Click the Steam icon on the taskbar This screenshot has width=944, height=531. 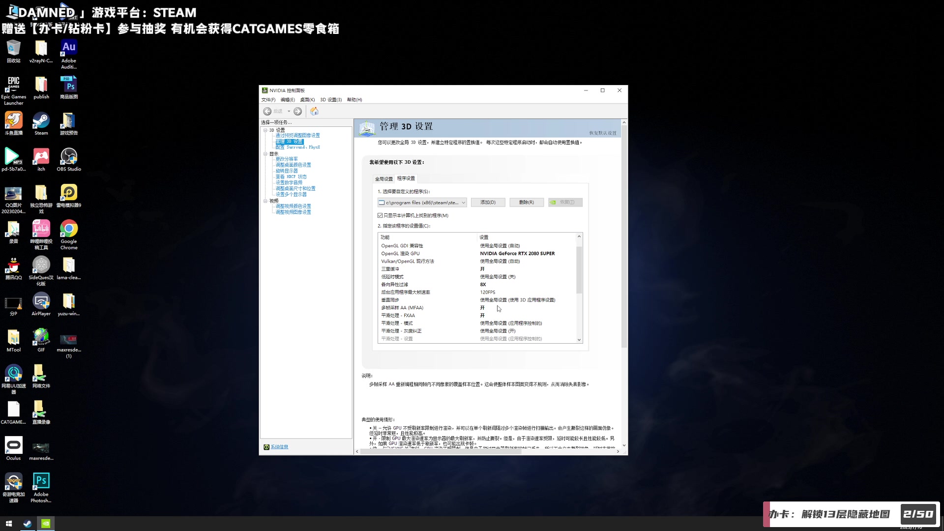pyautogui.click(x=28, y=524)
